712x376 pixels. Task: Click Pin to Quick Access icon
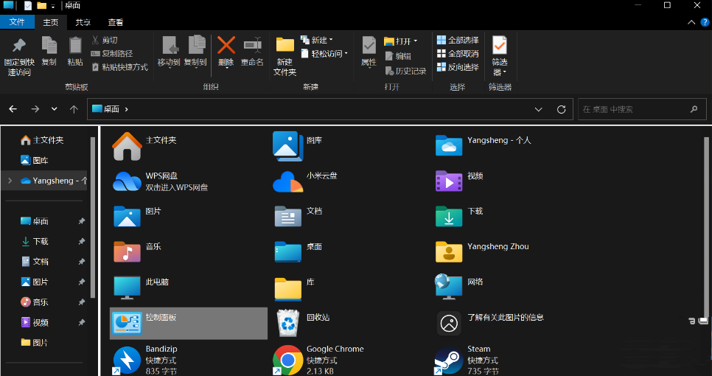(18, 55)
